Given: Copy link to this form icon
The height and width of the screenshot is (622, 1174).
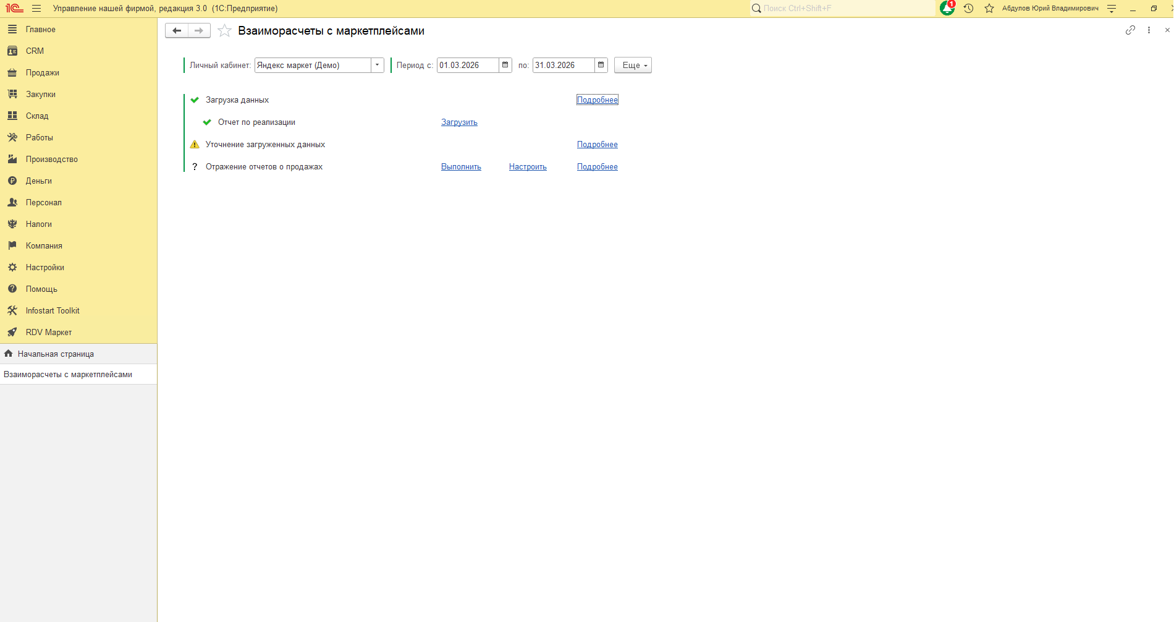Looking at the screenshot, I should point(1130,30).
